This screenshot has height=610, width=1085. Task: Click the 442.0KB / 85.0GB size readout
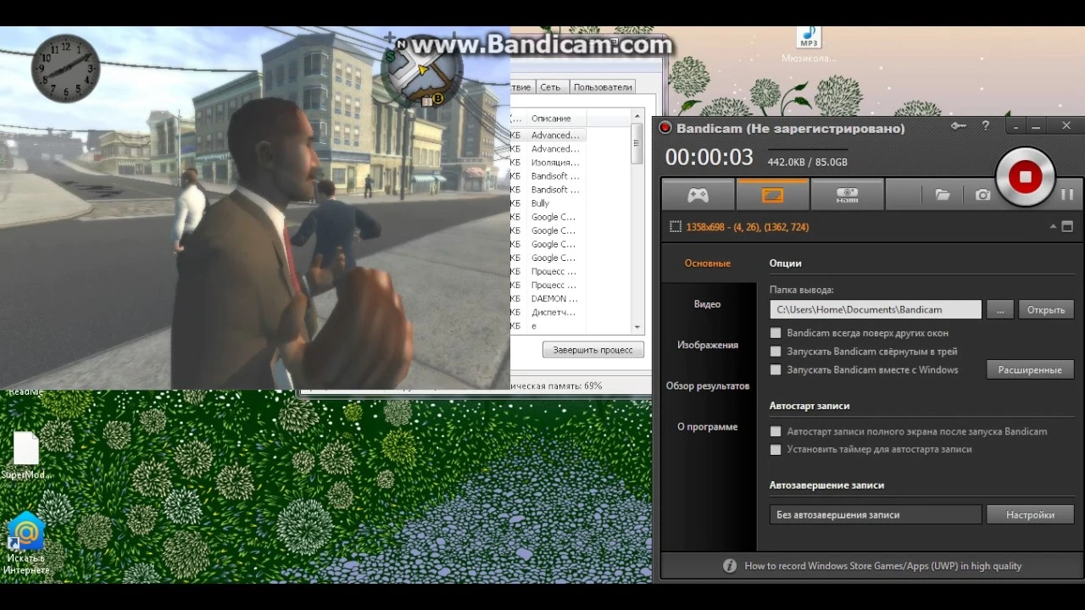[807, 162]
